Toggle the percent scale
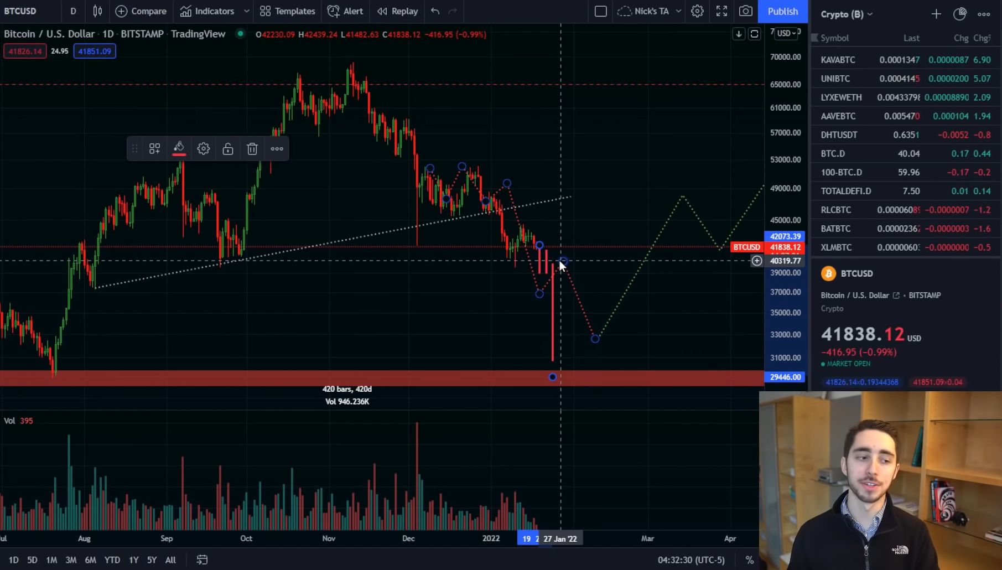The image size is (1002, 570). pos(750,560)
